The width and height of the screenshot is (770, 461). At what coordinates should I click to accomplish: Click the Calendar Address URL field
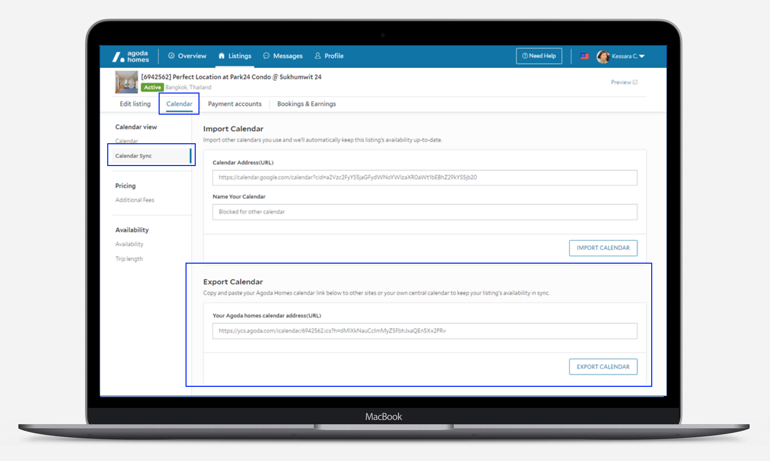click(x=424, y=178)
